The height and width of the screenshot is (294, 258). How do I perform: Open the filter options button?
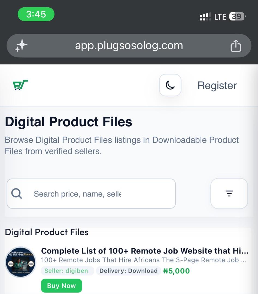[x=229, y=193]
